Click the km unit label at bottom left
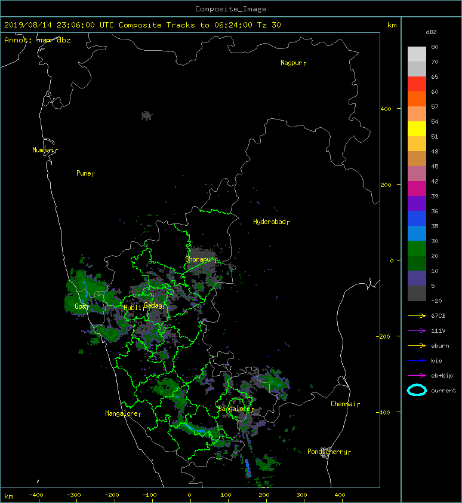This screenshot has width=462, height=503. point(9,496)
